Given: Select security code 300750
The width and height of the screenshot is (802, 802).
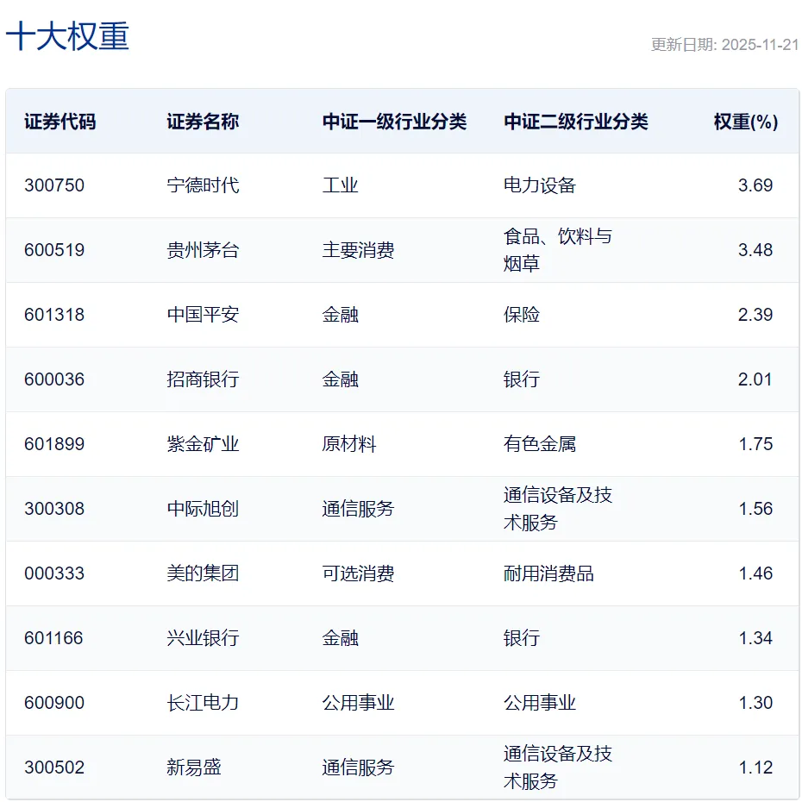Looking at the screenshot, I should coord(54,185).
